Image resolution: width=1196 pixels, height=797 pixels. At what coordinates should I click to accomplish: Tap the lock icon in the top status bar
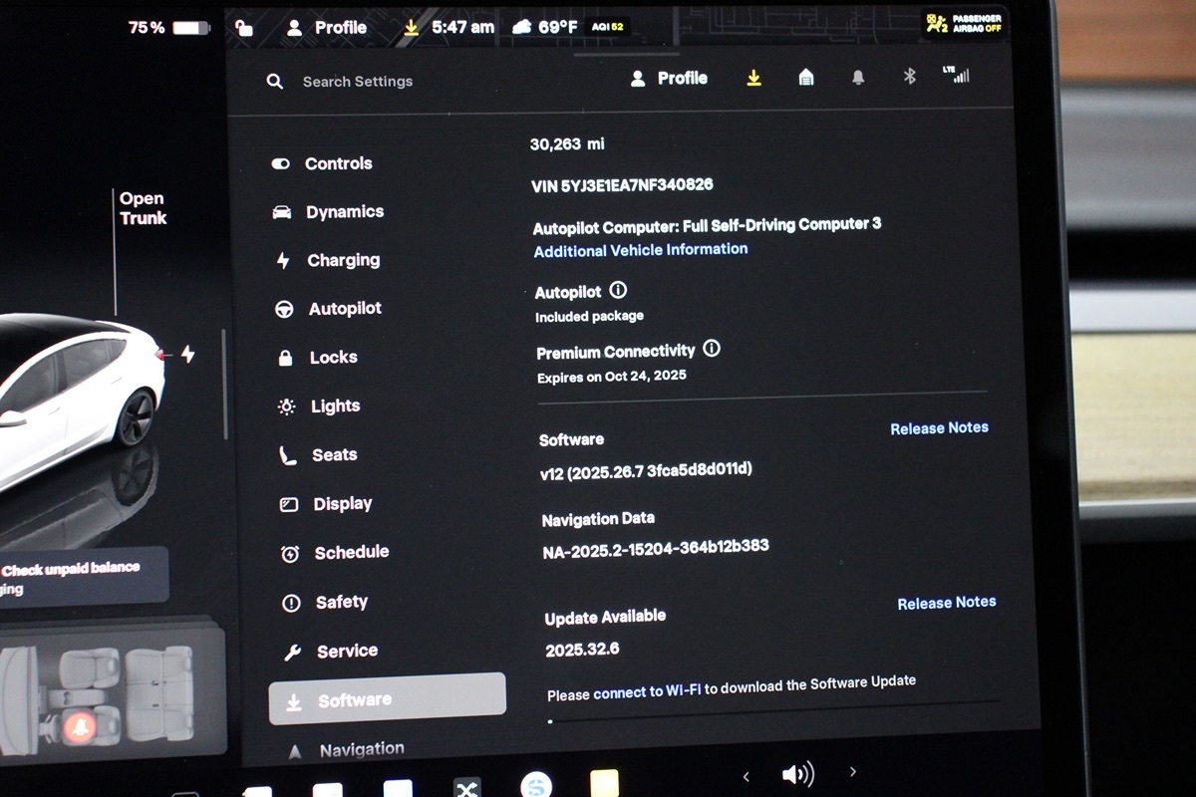click(x=244, y=28)
